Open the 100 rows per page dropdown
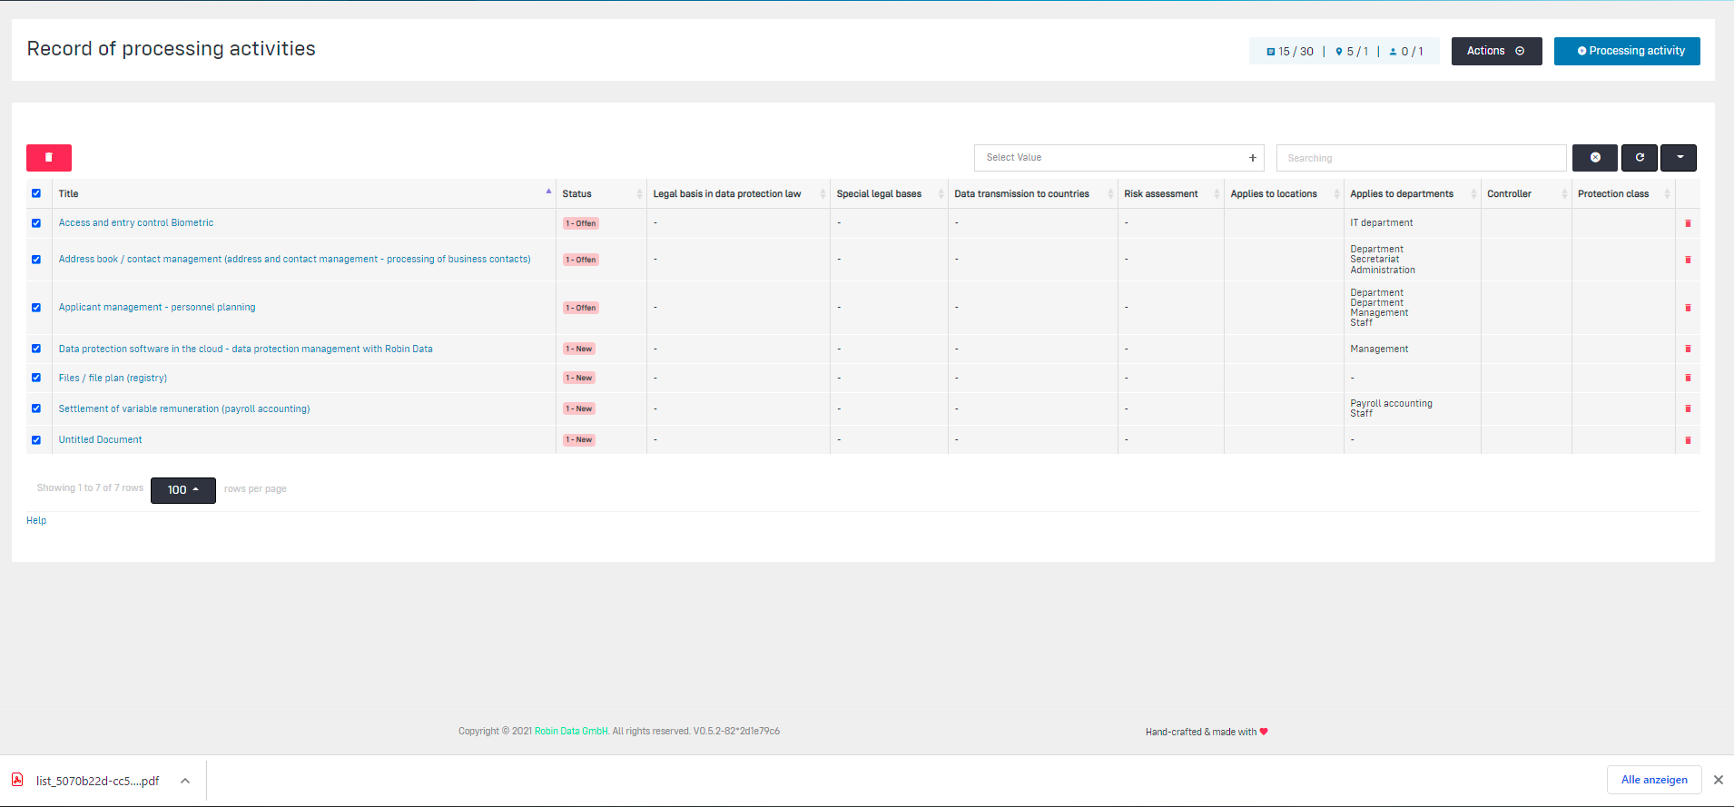This screenshot has width=1734, height=807. click(x=182, y=490)
